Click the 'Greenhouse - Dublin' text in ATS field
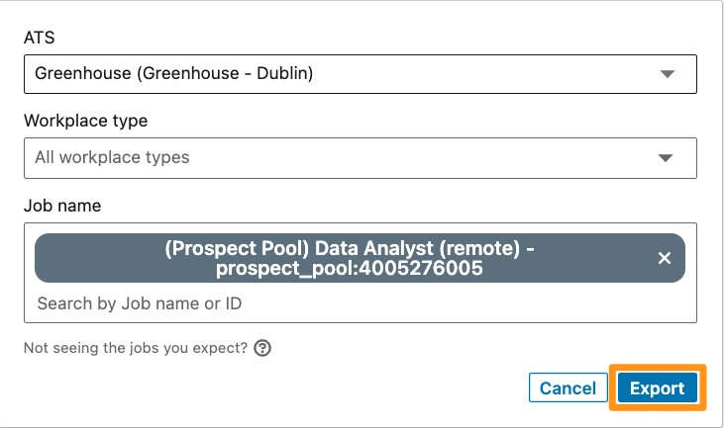The height and width of the screenshot is (428, 724). [x=226, y=73]
